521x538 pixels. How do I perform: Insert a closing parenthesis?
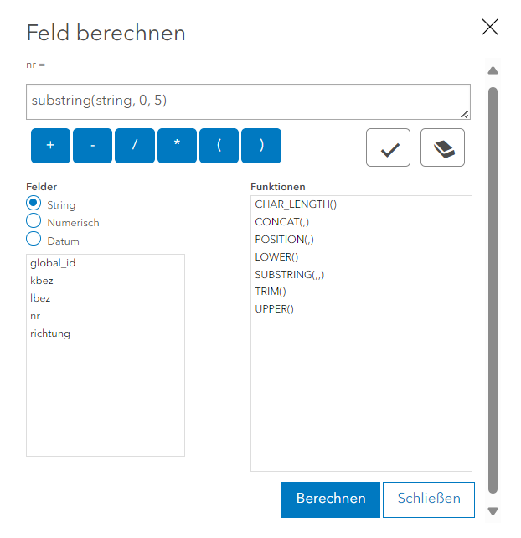click(x=261, y=146)
